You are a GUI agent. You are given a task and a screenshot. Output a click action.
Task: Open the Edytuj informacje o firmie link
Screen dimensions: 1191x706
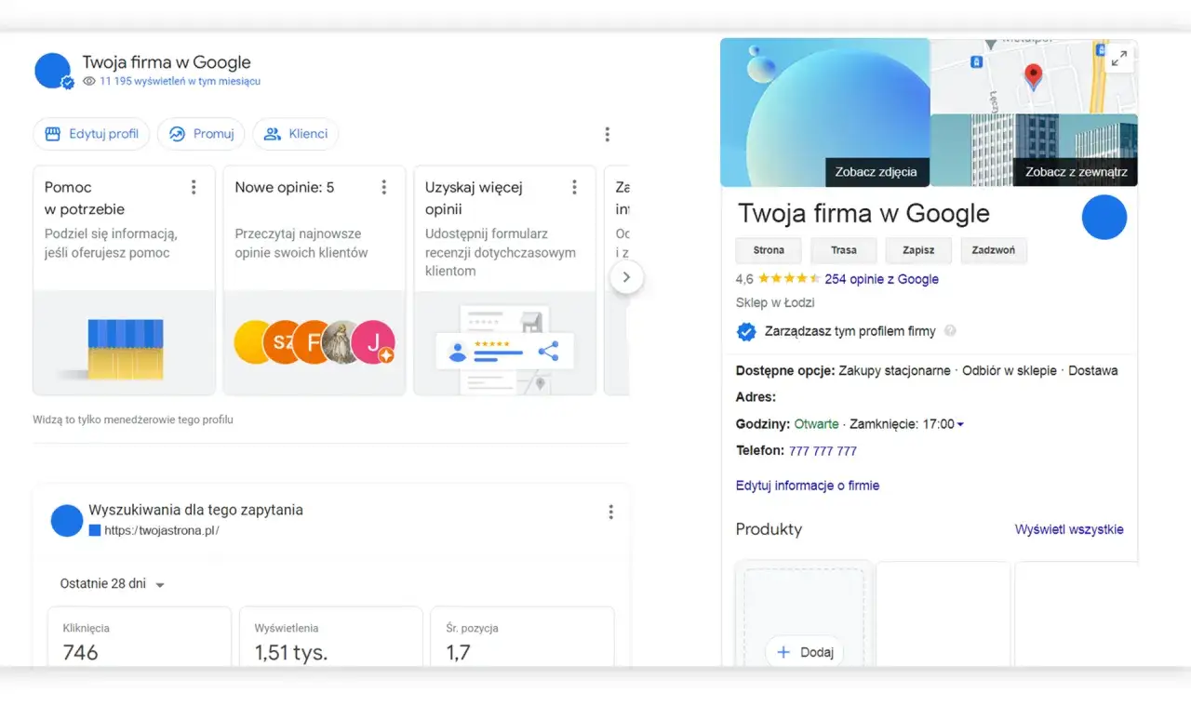(808, 486)
